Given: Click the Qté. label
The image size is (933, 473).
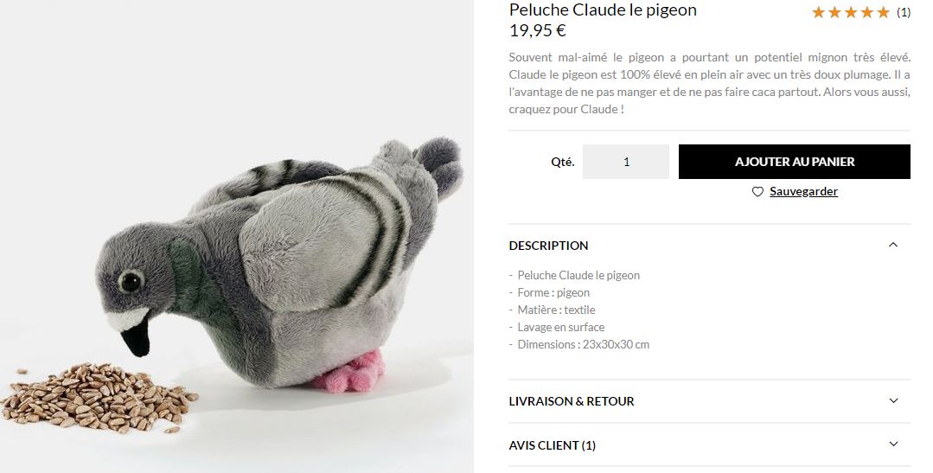Looking at the screenshot, I should pyautogui.click(x=562, y=162).
